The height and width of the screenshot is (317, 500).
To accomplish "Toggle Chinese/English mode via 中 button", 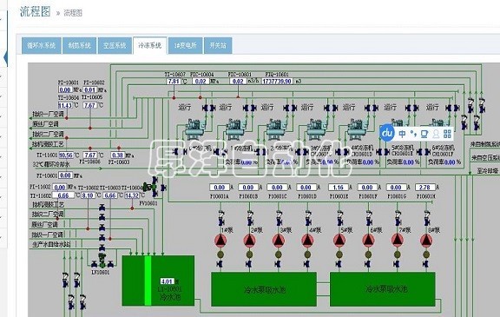I will pyautogui.click(x=403, y=134).
